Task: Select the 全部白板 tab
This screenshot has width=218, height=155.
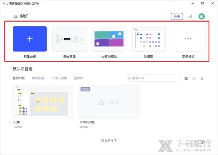Action: [19, 78]
